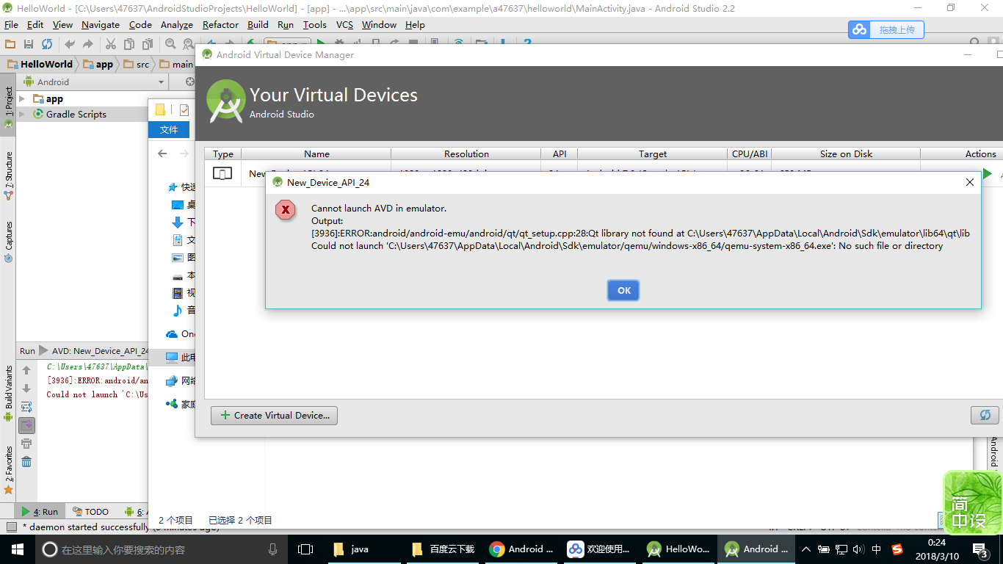The height and width of the screenshot is (564, 1003).
Task: Click the taskbar search box
Action: click(161, 549)
